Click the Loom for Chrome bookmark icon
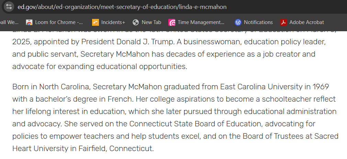Viewport: 347px width, 159px height. 29,22
